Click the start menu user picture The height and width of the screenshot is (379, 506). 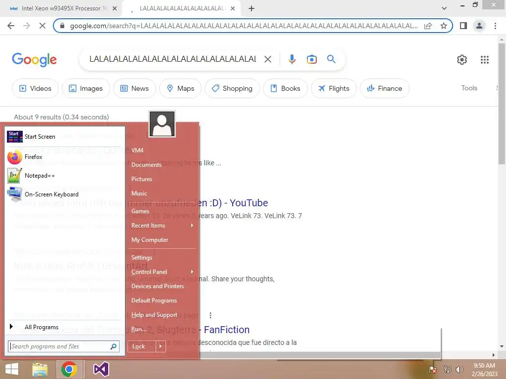(x=162, y=124)
